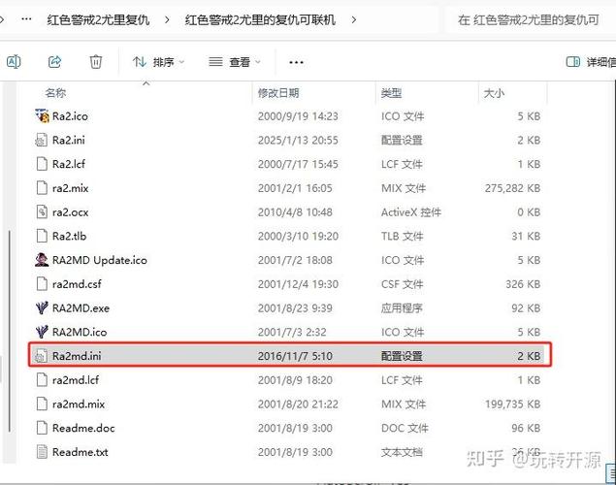Viewport: 616px width, 485px height.
Task: Click file name Readme.doc
Action: tap(83, 428)
